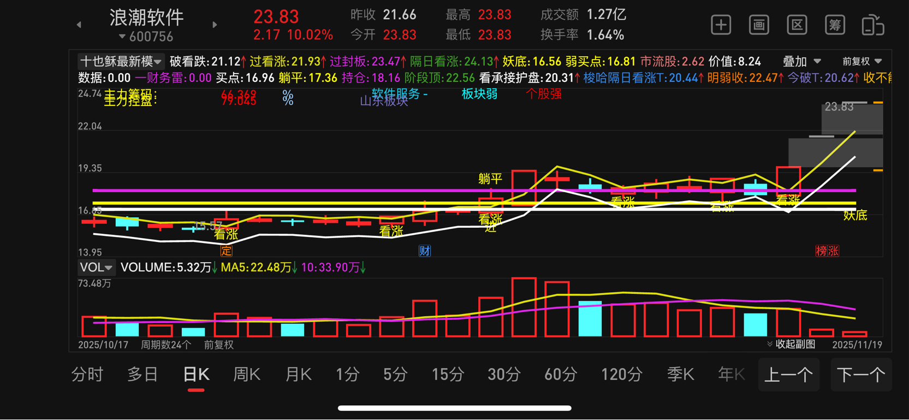The height and width of the screenshot is (420, 909).
Task: Tap the end date 2025/11/19
Action: tap(857, 345)
